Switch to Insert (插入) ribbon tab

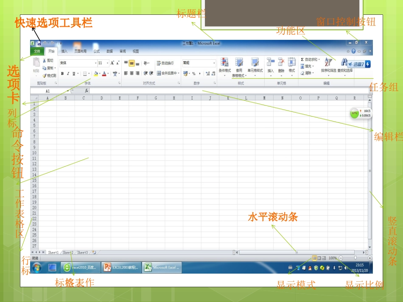point(64,51)
